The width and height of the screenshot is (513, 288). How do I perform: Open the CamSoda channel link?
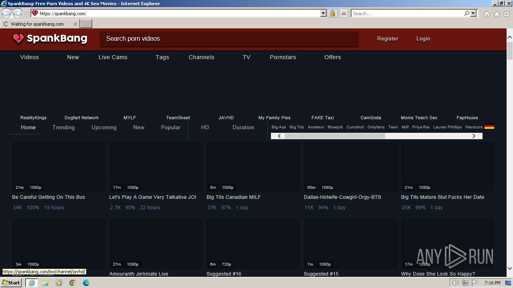click(371, 118)
